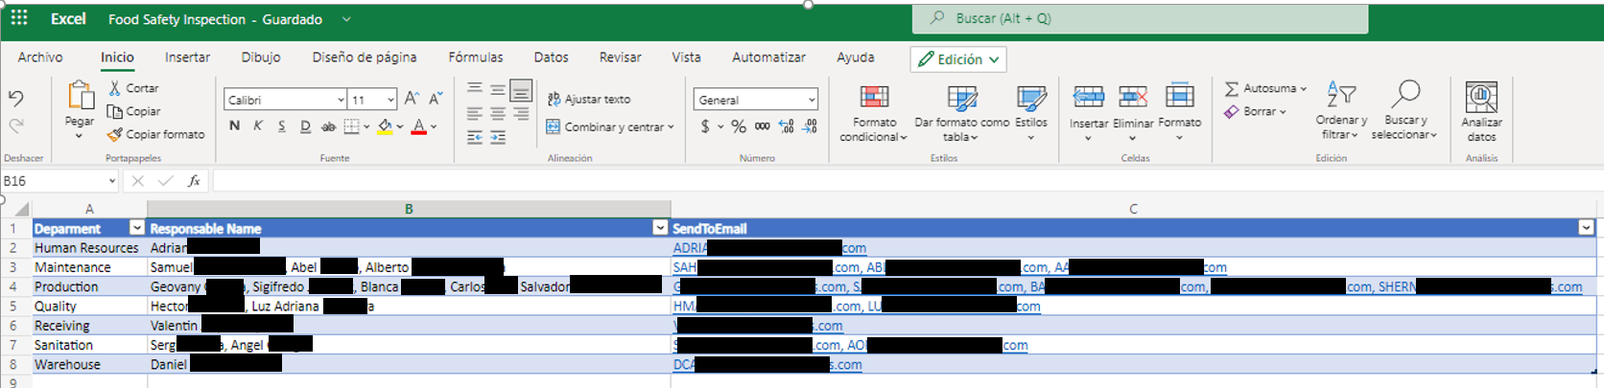This screenshot has width=1604, height=388.
Task: Apply thousands separator style
Action: pyautogui.click(x=762, y=126)
